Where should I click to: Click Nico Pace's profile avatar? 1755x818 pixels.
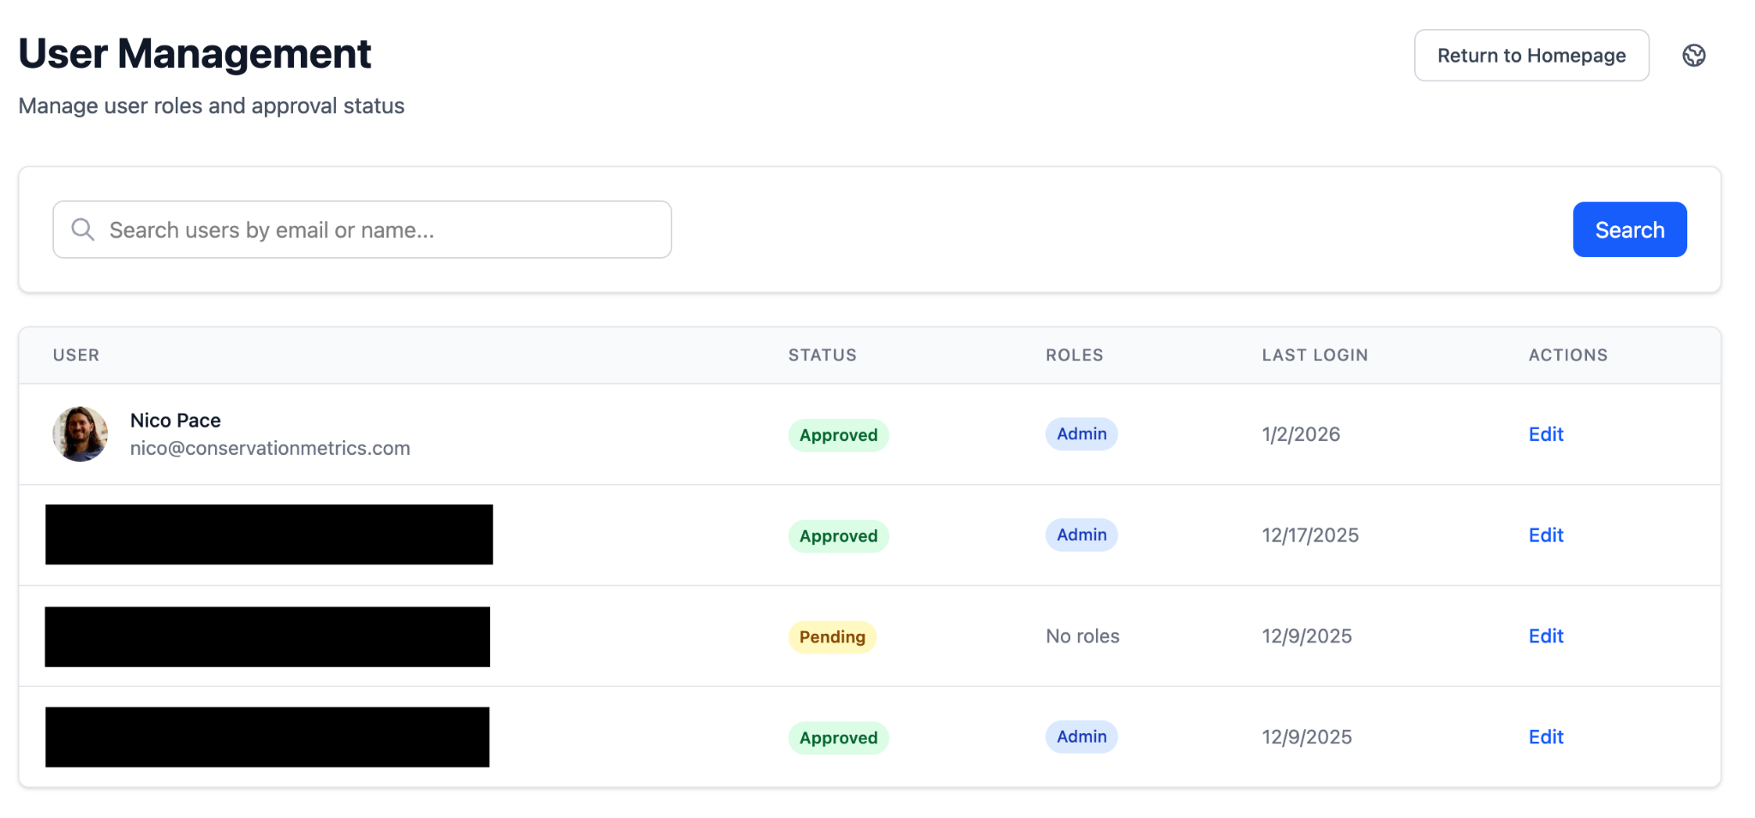click(x=80, y=434)
